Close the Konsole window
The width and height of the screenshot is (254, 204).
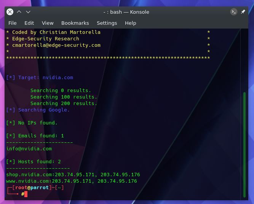pyautogui.click(x=10, y=12)
